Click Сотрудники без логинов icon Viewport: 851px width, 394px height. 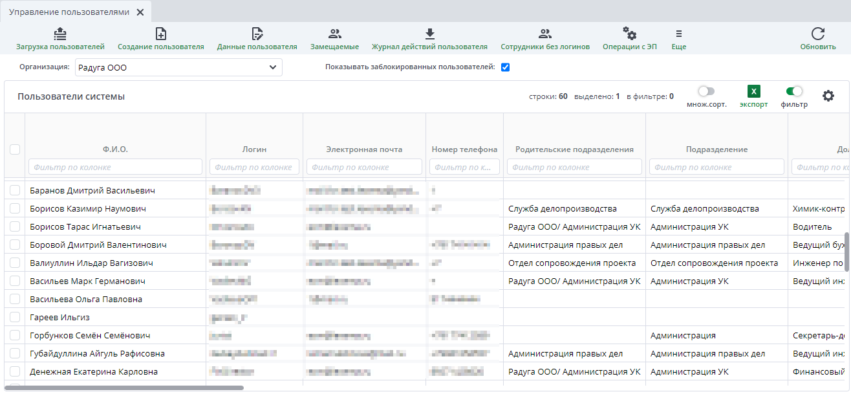tap(545, 34)
